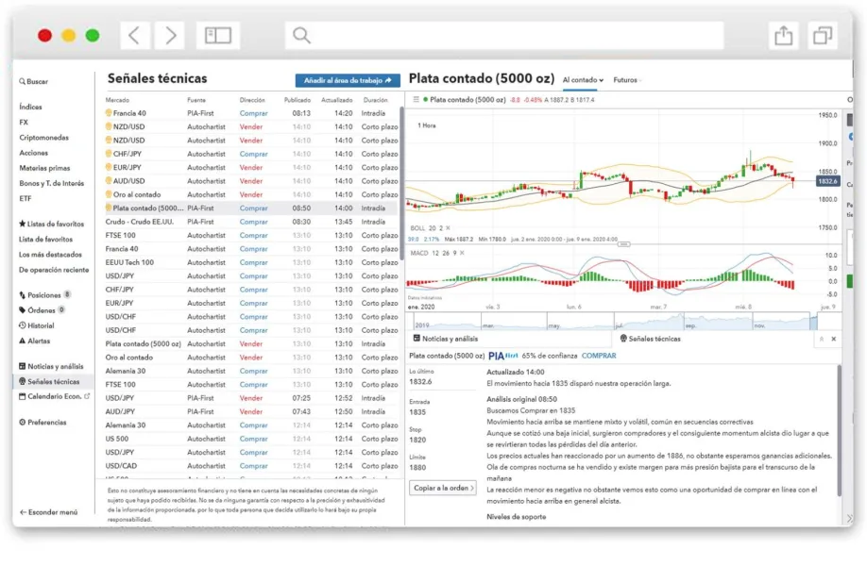Viewport: 867px width, 566px height.
Task: Remove the BOLL indicator with X
Action: pos(448,228)
